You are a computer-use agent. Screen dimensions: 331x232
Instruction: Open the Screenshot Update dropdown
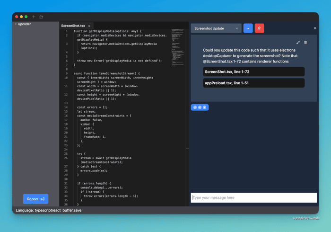coord(216,28)
